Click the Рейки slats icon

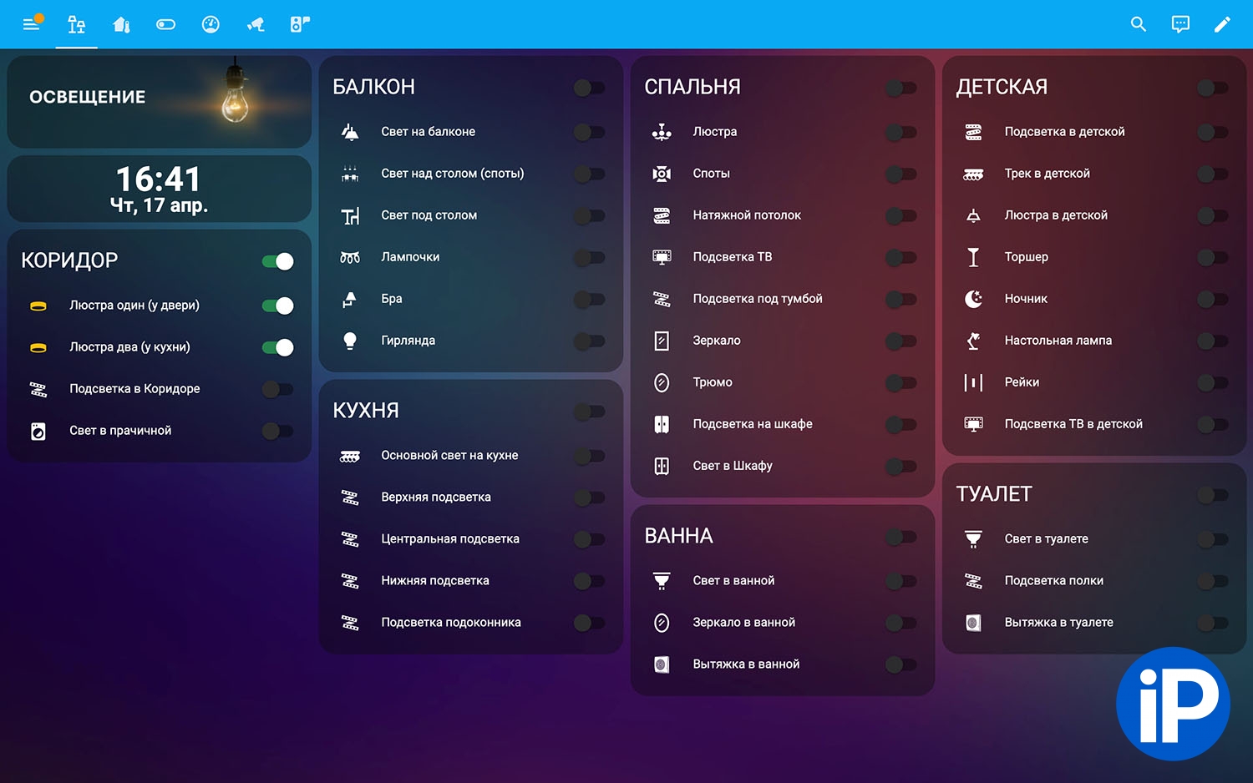coord(973,382)
